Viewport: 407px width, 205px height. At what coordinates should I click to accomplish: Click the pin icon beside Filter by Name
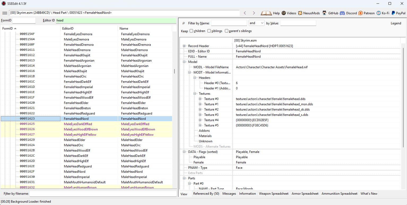pos(183,23)
